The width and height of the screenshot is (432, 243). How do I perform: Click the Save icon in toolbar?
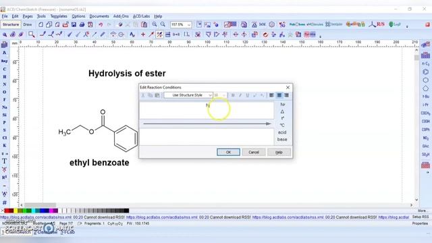(74, 24)
